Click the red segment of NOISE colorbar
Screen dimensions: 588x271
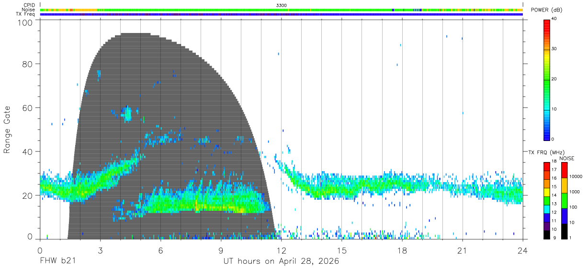pos(565,170)
